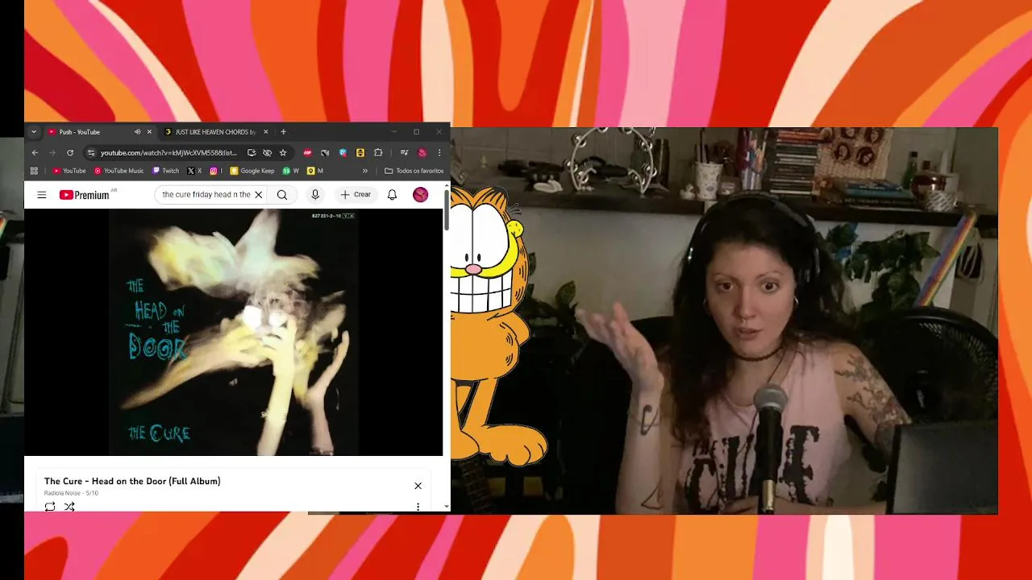Open the red ABP adblock extension

click(x=307, y=153)
